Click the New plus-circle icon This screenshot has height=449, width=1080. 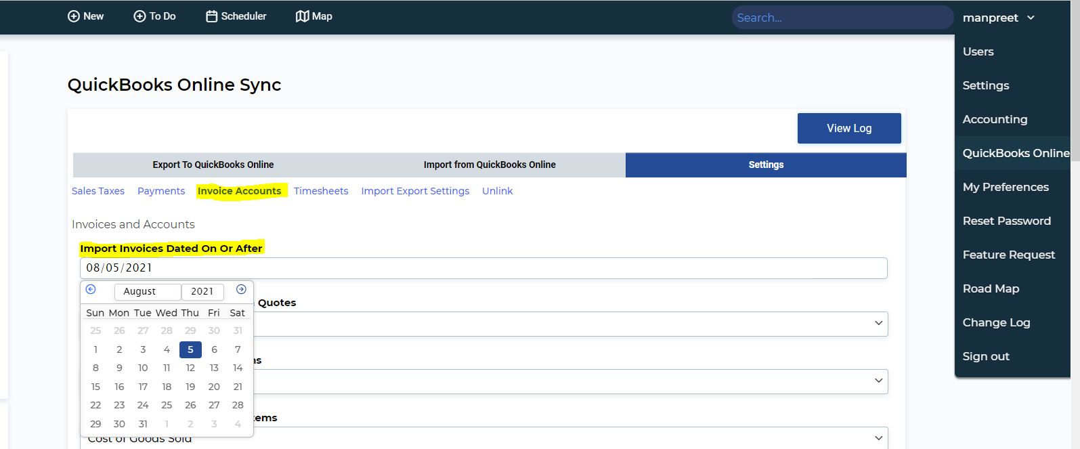pyautogui.click(x=74, y=16)
